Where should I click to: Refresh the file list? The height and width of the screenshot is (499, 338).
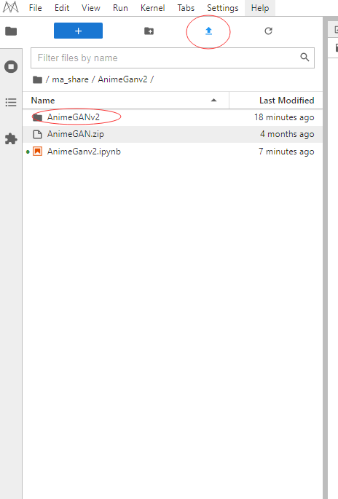[x=268, y=31]
